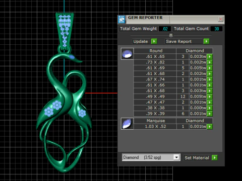Click the Set Material label

click(x=197, y=158)
